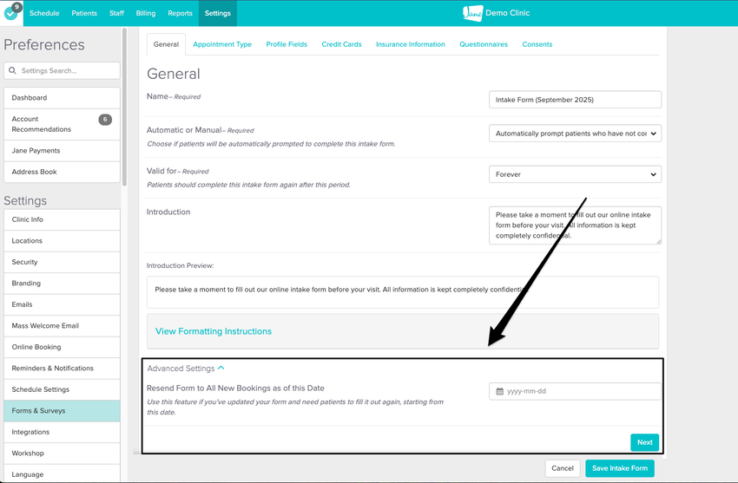Open Reminders & Notifications settings
Image resolution: width=738 pixels, height=483 pixels.
[x=62, y=369]
